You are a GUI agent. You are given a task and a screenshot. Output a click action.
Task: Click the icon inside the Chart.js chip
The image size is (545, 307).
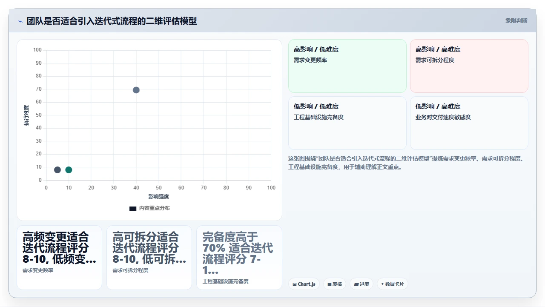(295, 284)
